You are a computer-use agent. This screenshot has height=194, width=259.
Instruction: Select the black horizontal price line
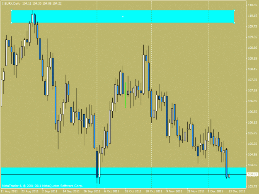click(x=123, y=174)
